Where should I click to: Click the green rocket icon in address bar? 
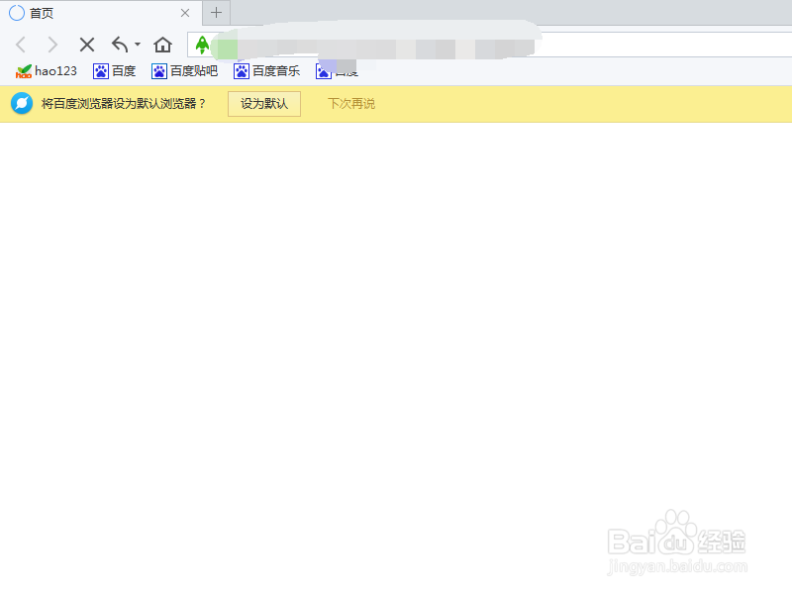202,45
